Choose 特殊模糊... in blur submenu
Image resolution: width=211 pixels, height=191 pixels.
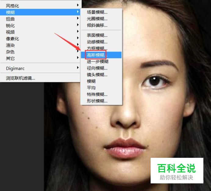pyautogui.click(x=101, y=94)
